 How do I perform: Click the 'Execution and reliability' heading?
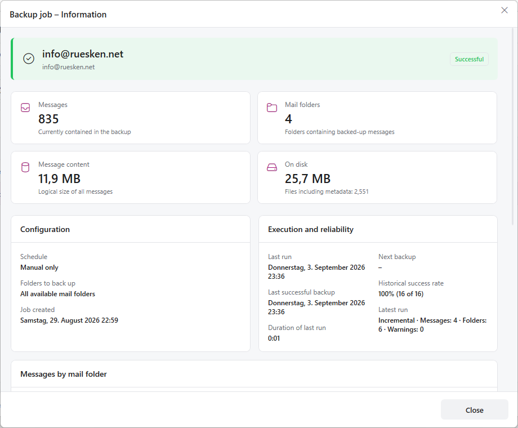pos(311,229)
